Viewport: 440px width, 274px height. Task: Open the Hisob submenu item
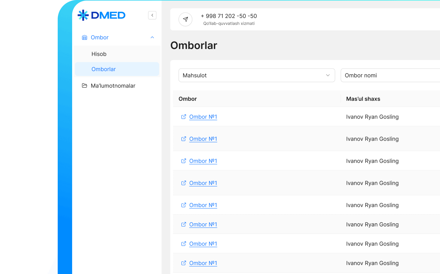[x=99, y=54]
